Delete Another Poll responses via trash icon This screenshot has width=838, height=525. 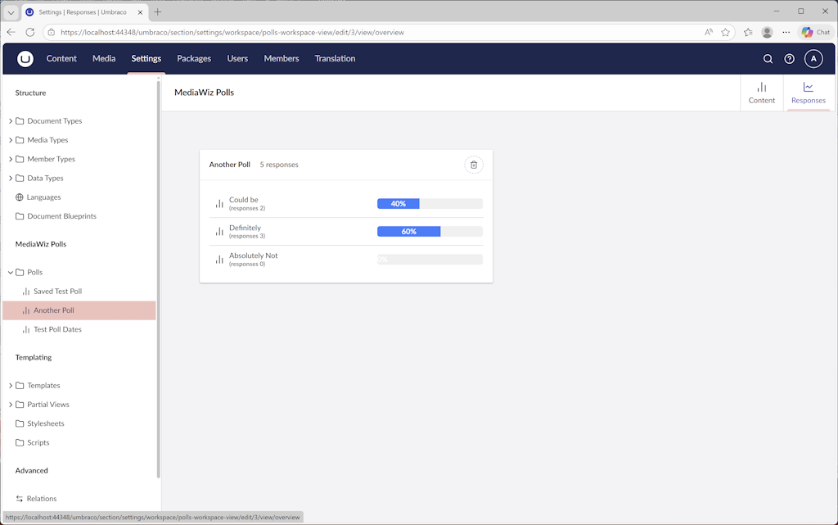[473, 165]
